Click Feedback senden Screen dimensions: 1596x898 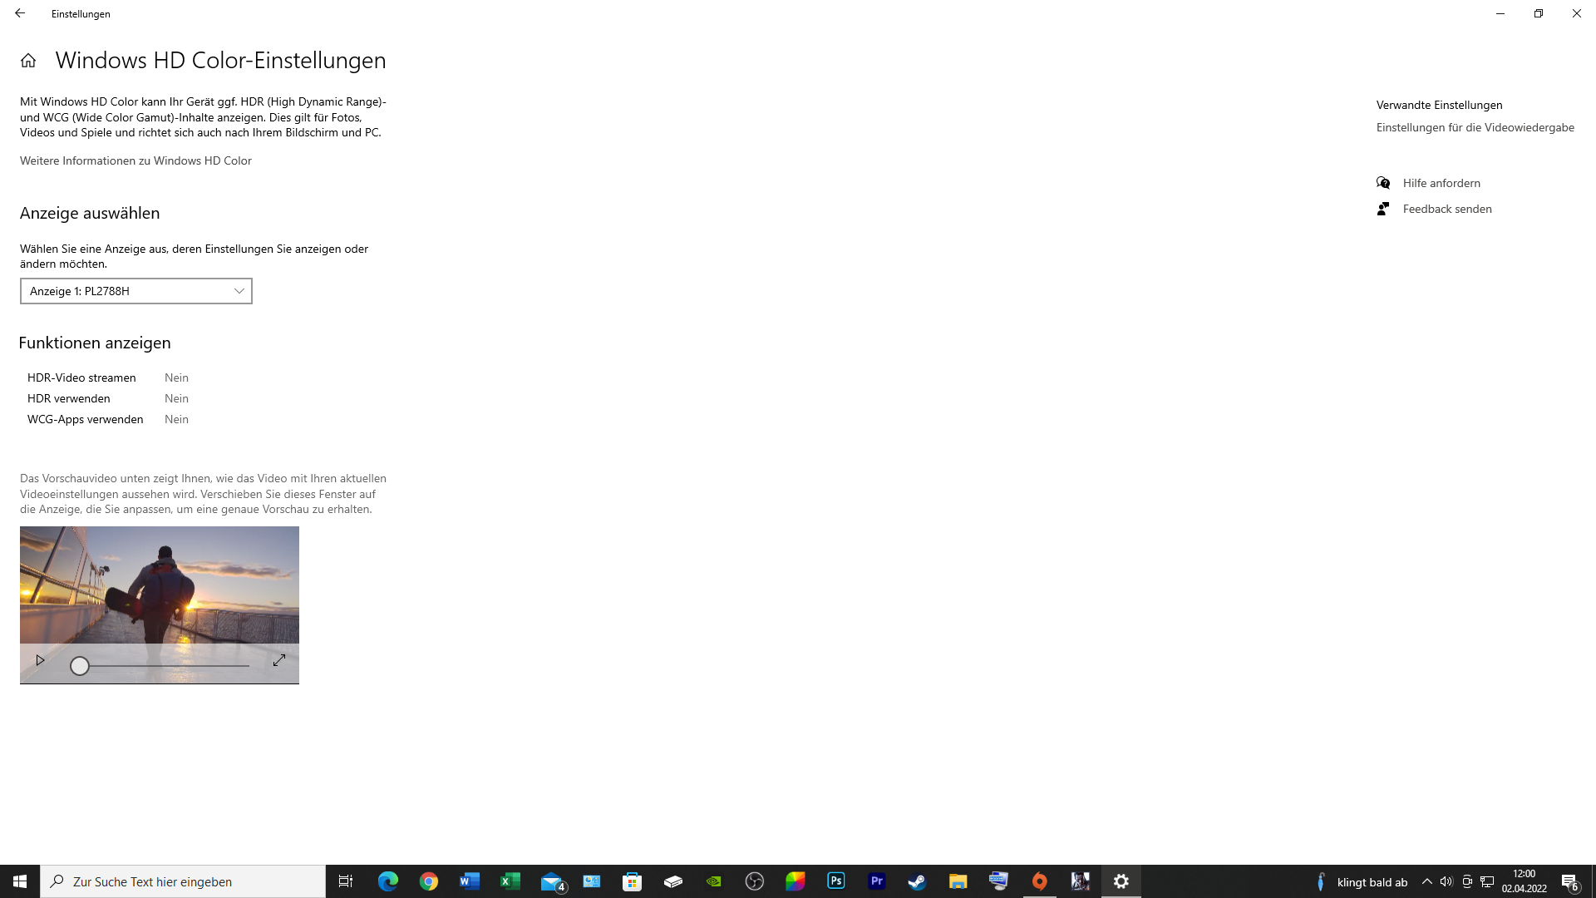click(1446, 209)
